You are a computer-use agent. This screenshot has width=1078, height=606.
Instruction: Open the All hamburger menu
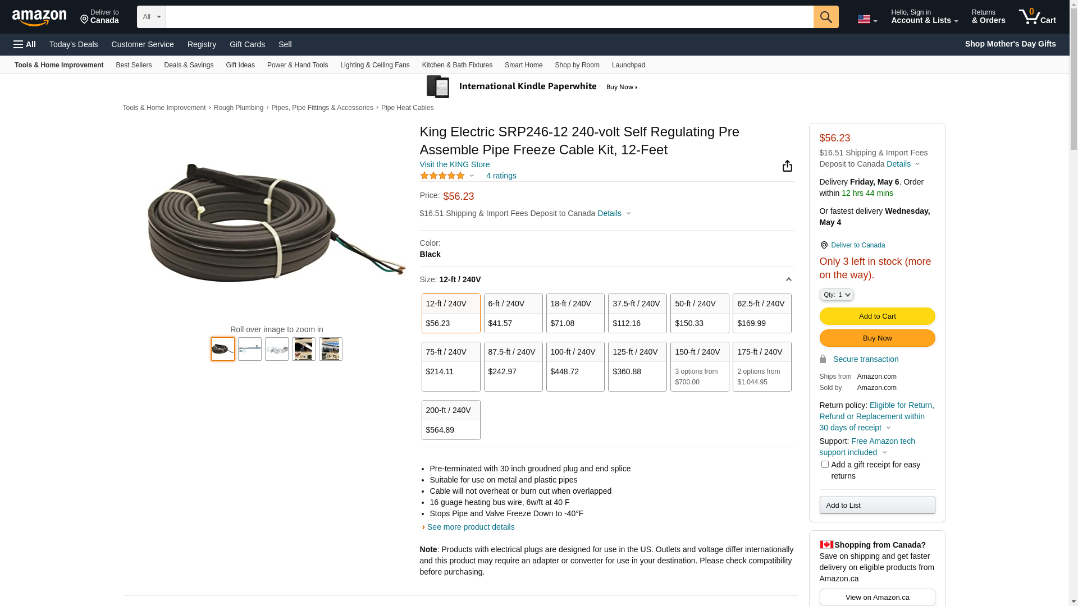tap(25, 44)
